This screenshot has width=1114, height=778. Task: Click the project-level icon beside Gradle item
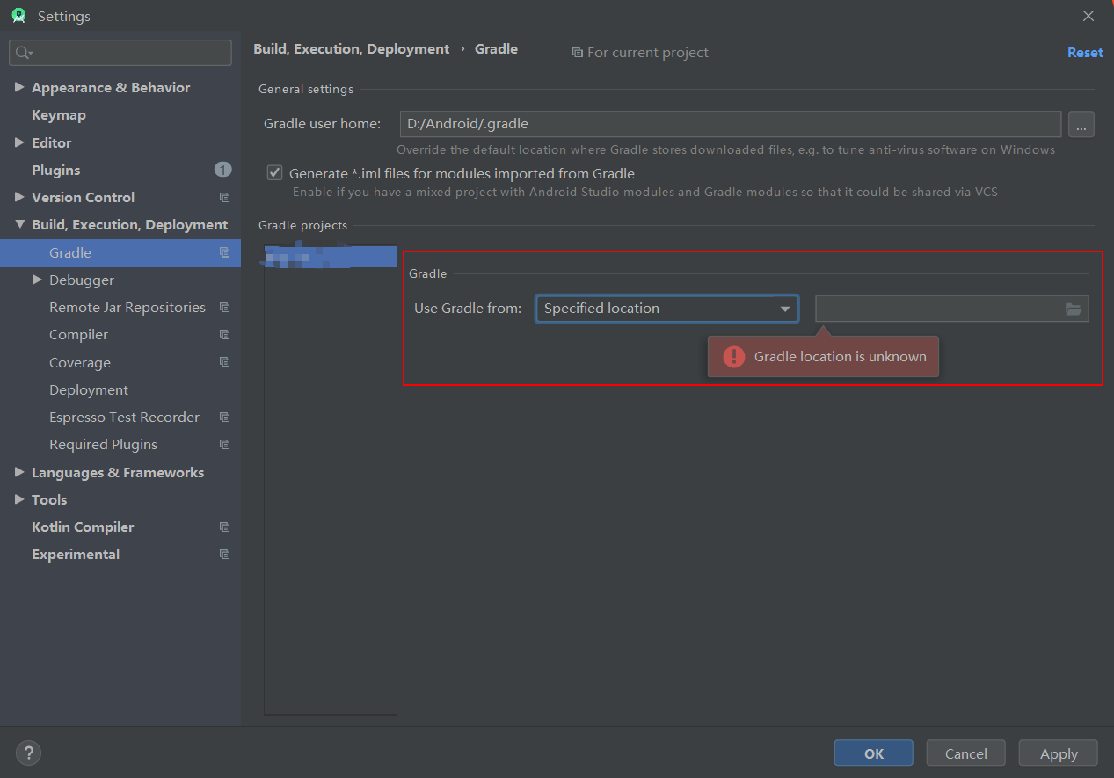224,252
